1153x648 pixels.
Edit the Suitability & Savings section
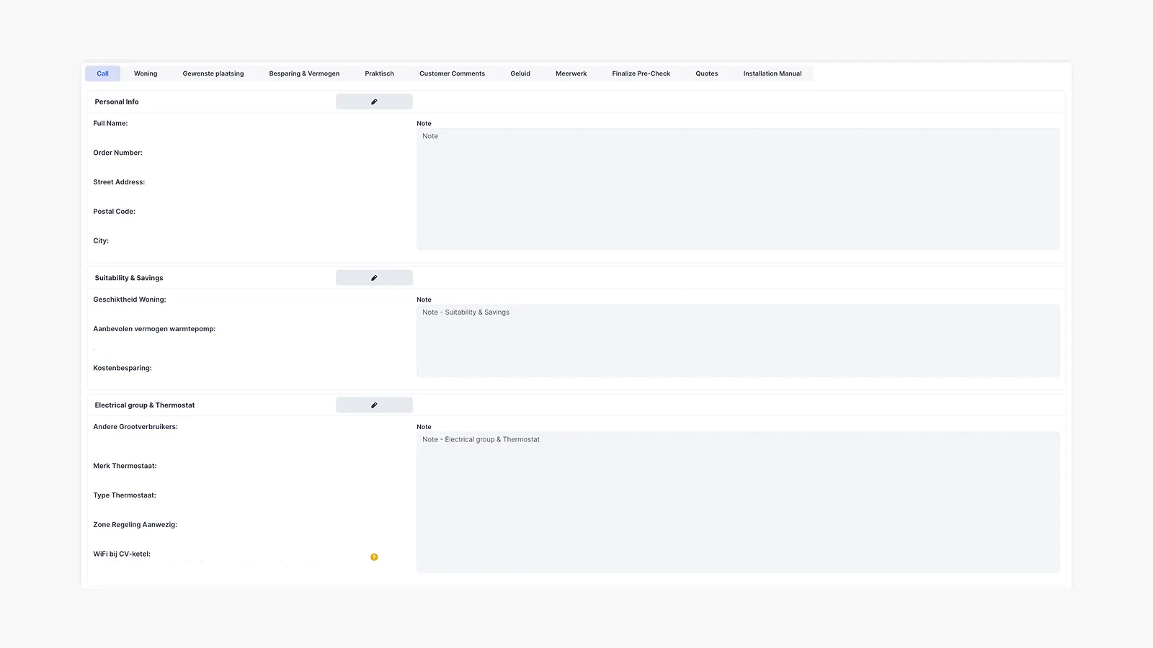pos(374,278)
